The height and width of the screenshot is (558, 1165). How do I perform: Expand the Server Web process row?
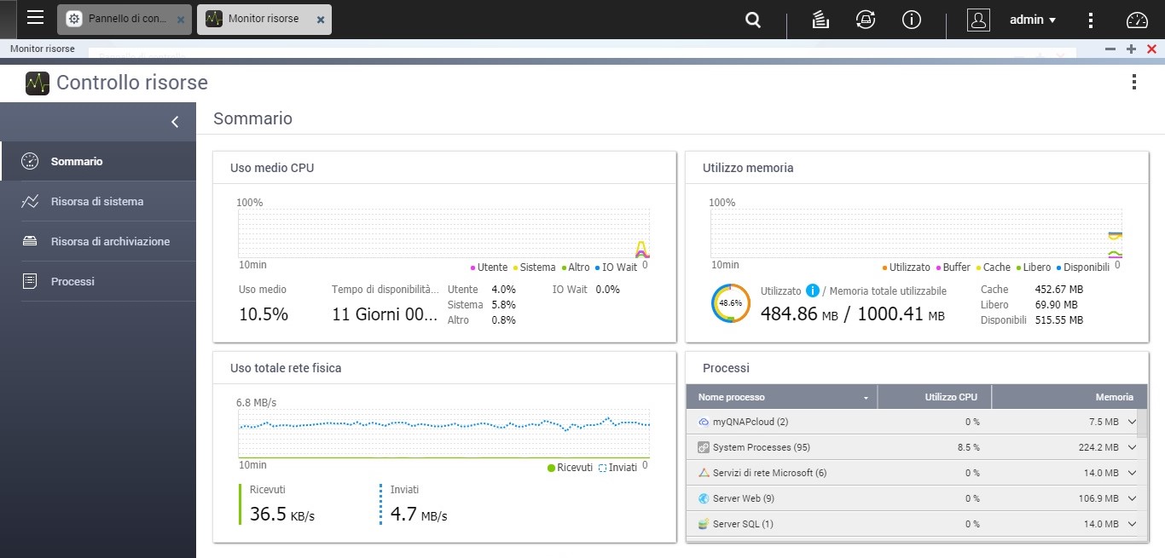[1132, 498]
